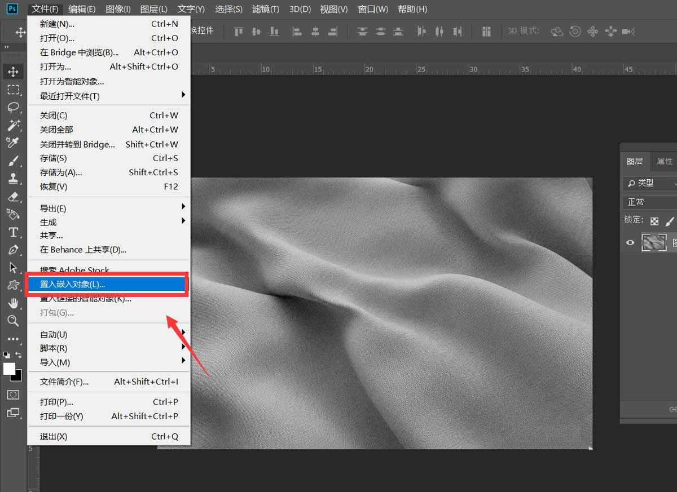Select the Zoom tool
677x492 pixels.
[x=13, y=321]
